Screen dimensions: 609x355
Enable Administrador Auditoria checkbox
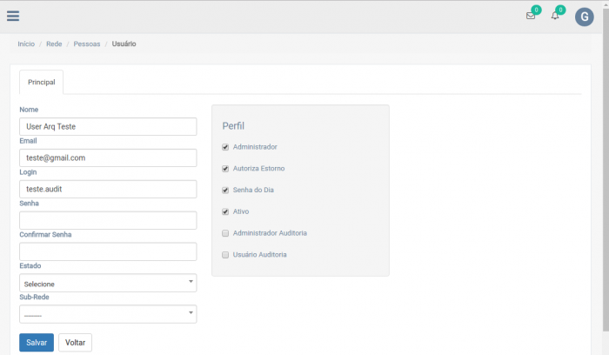pos(225,233)
